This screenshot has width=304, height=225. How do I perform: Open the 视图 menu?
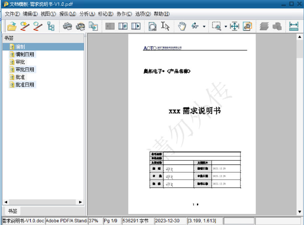(48, 14)
